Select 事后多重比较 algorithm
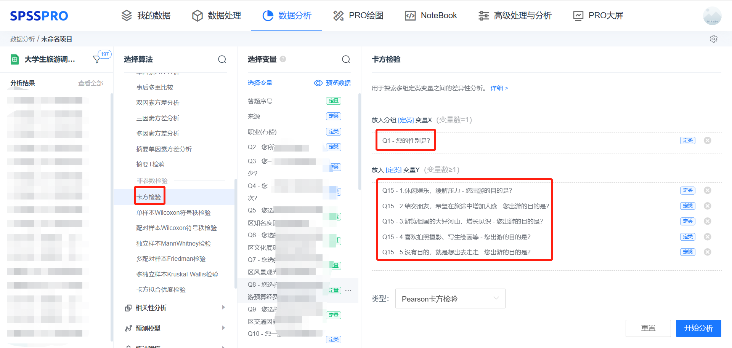The width and height of the screenshot is (732, 348). 155,87
